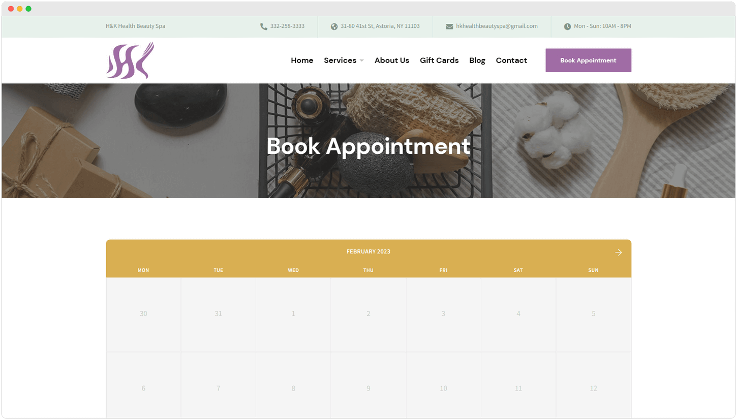Click the green maximize window button
The height and width of the screenshot is (420, 737).
point(28,9)
